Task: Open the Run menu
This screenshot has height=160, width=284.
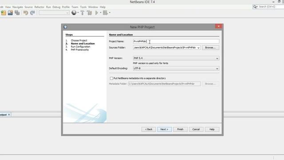Action: tap(48, 7)
